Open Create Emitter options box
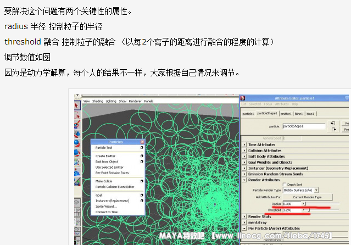Image resolution: width=351 pixels, height=245 pixels. (142, 156)
